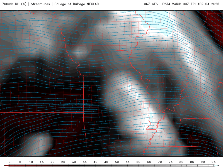The image size is (223, 167).
Task: Click the '700mb RH (%)' title text
Action: point(14,4)
